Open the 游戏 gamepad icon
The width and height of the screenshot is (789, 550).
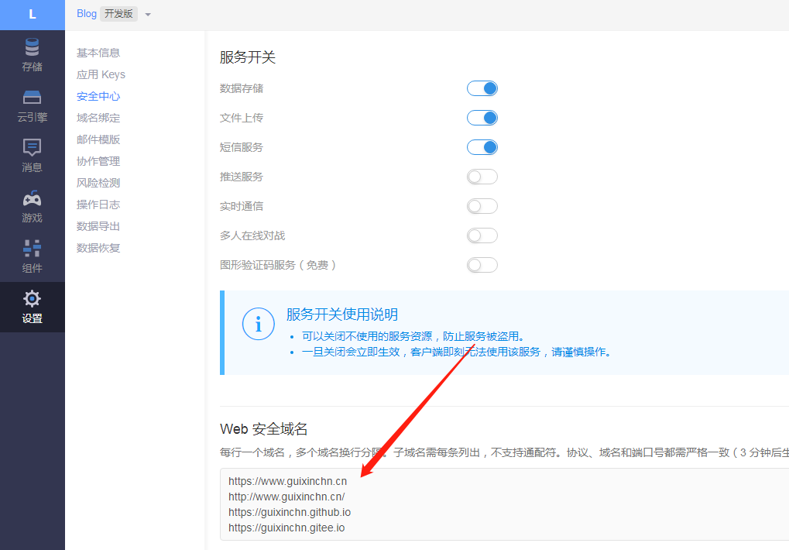coord(32,198)
